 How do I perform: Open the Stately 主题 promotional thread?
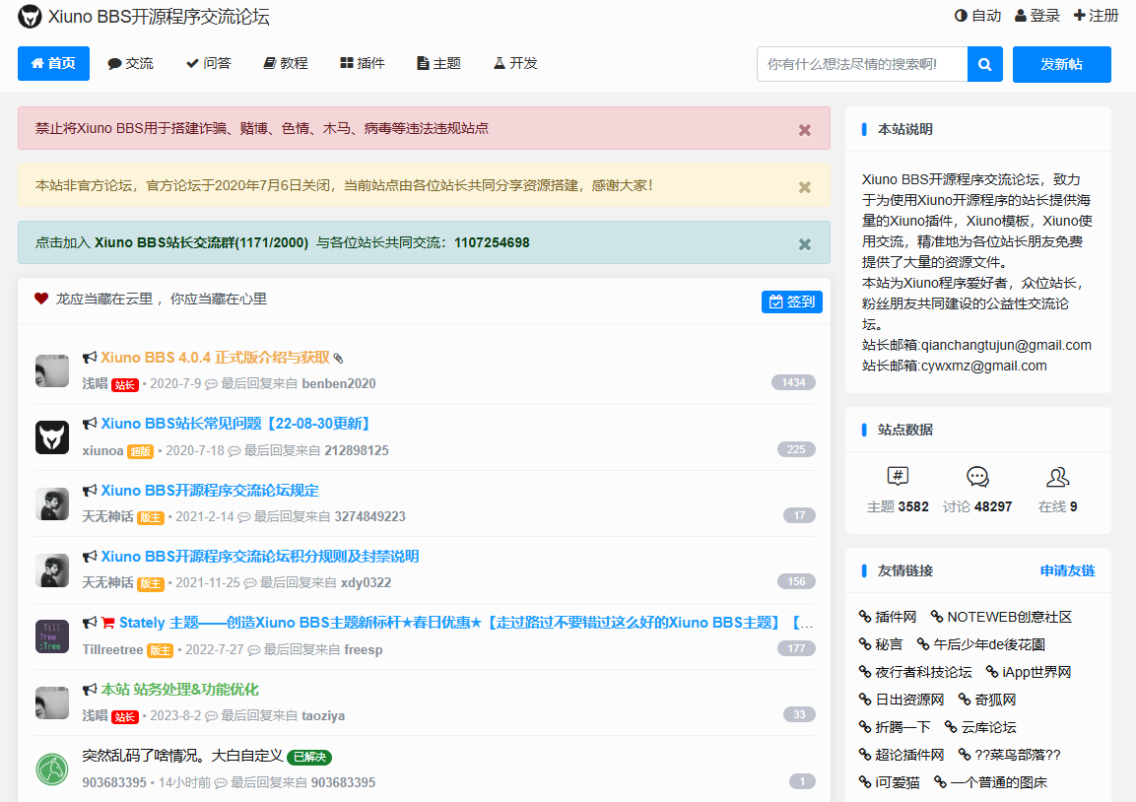coord(466,623)
